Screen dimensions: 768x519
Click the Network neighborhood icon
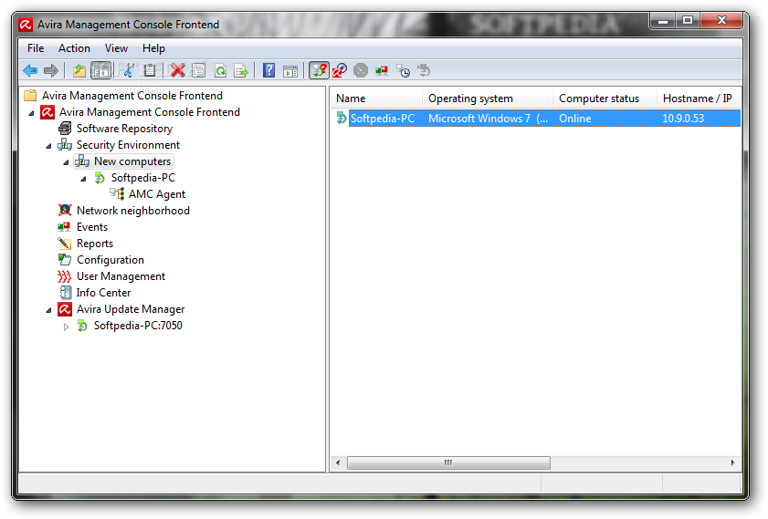point(65,211)
